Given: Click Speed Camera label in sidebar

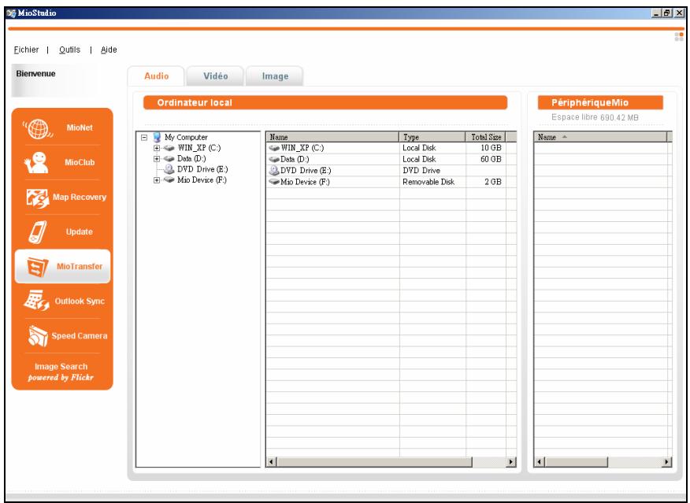Looking at the screenshot, I should coord(80,336).
